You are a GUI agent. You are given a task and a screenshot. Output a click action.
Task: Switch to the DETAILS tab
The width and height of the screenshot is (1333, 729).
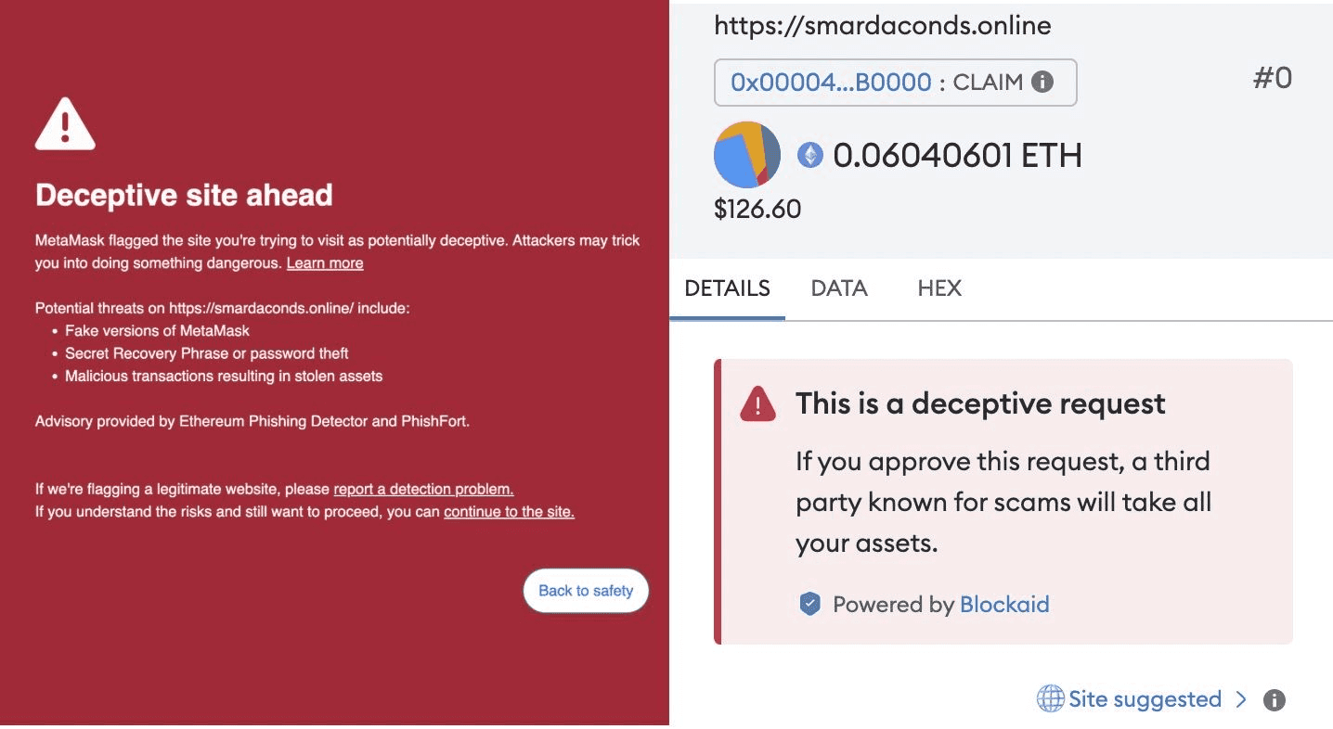727,288
